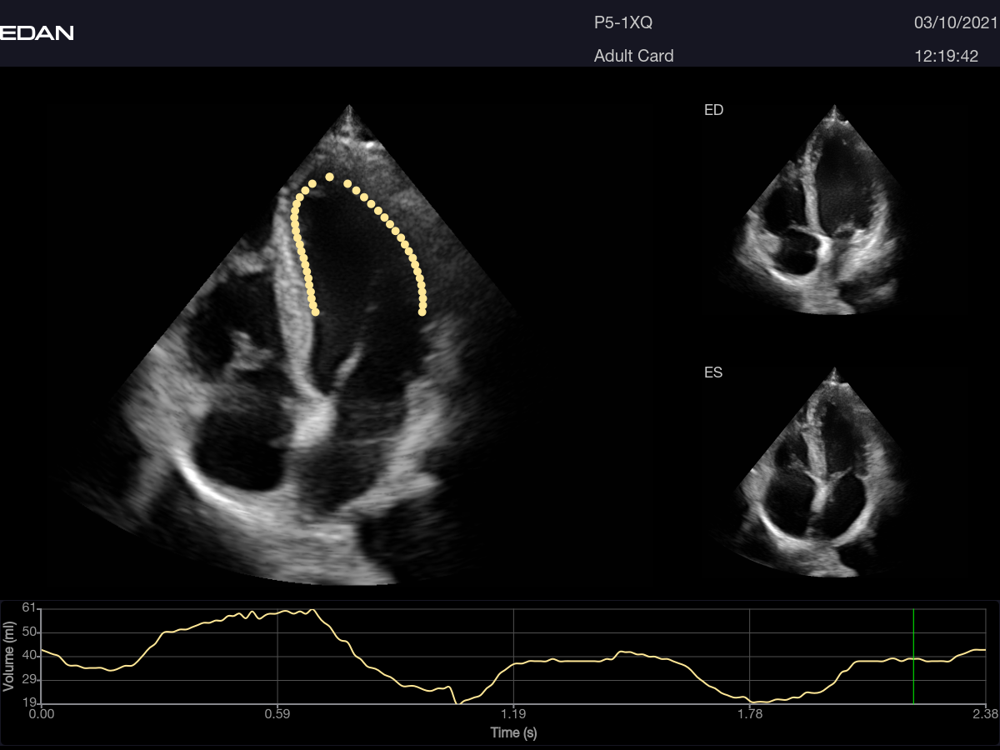Click the 61 volume axis value

pos(29,608)
